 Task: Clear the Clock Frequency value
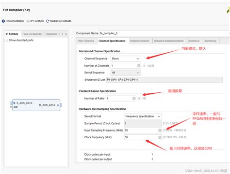[160, 137]
